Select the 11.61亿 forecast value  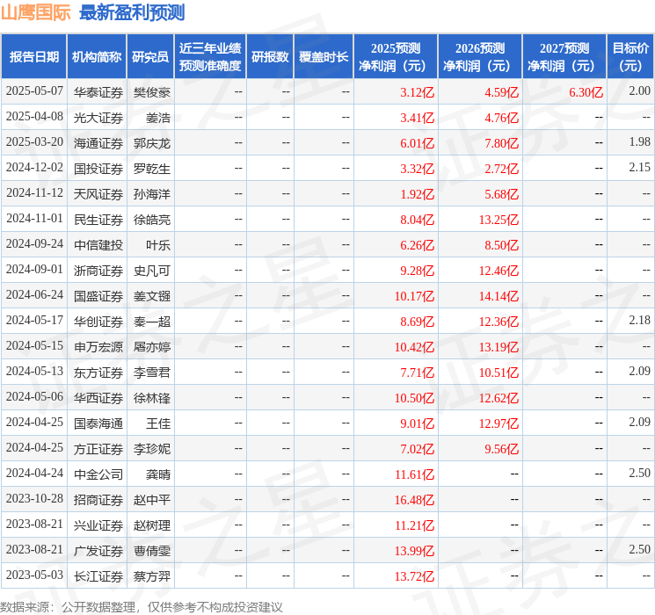click(x=414, y=474)
